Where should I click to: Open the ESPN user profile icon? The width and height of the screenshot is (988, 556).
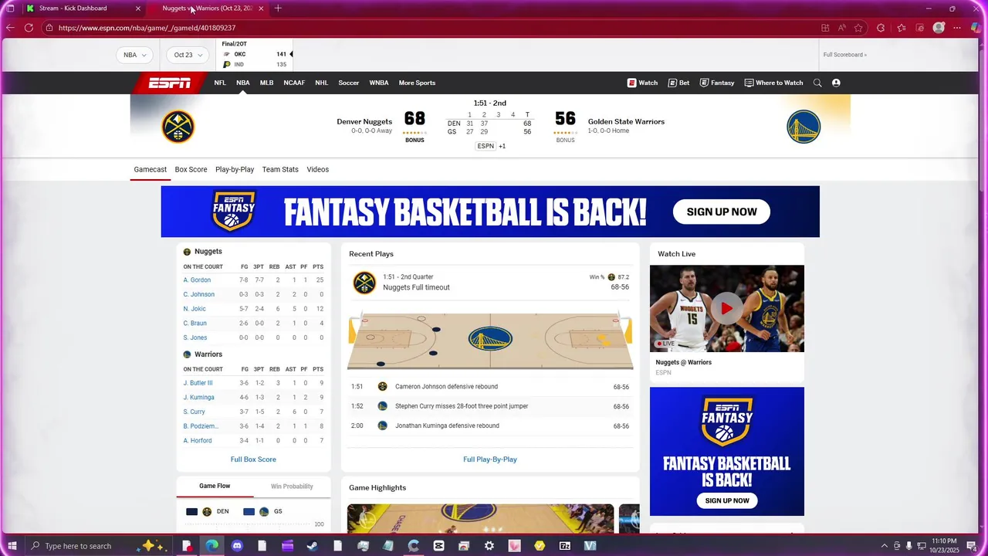coord(836,83)
